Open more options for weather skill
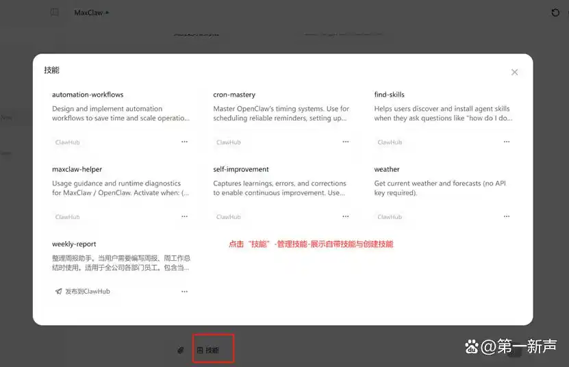The image size is (569, 367). click(507, 216)
